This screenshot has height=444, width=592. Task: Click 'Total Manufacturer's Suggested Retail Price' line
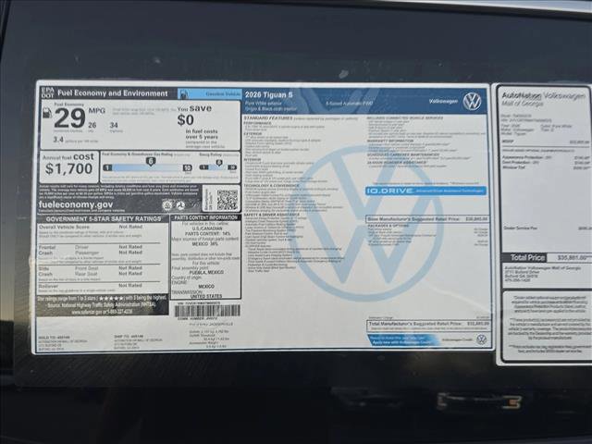coord(428,324)
